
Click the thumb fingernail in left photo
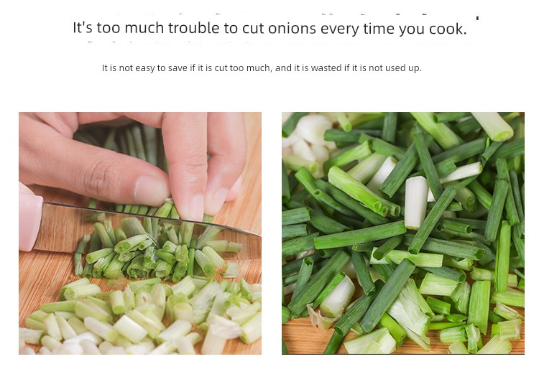tap(150, 190)
